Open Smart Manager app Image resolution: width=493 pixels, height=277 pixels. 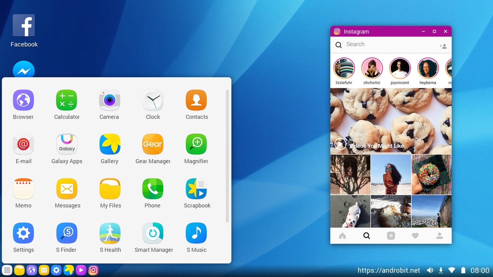click(x=153, y=234)
